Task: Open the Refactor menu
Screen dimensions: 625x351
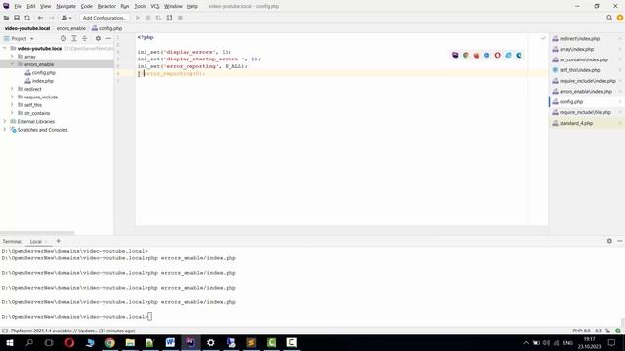Action: pyautogui.click(x=106, y=7)
